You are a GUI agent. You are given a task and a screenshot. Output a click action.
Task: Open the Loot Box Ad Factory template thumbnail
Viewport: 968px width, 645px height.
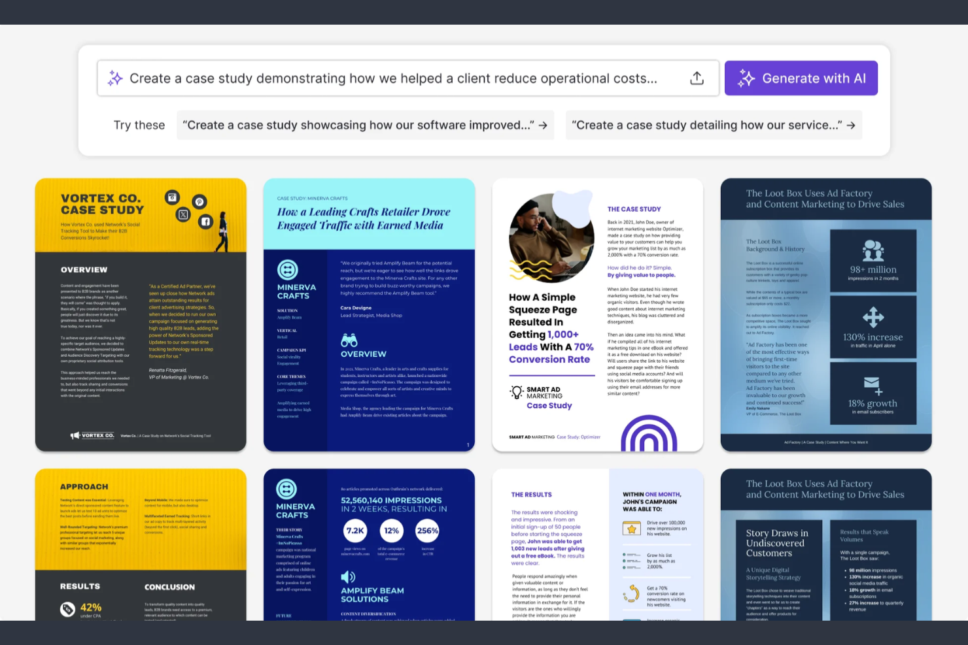(825, 314)
